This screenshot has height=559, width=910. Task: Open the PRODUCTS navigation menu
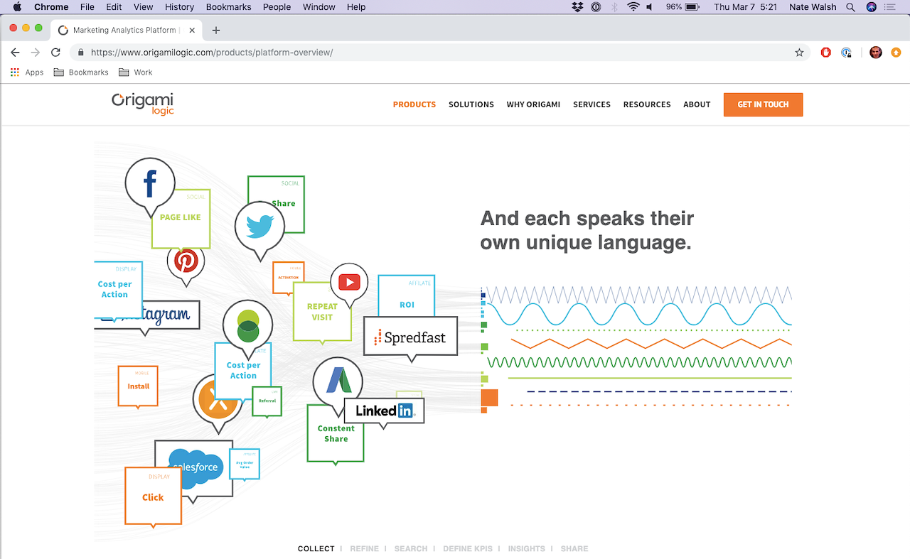point(414,104)
